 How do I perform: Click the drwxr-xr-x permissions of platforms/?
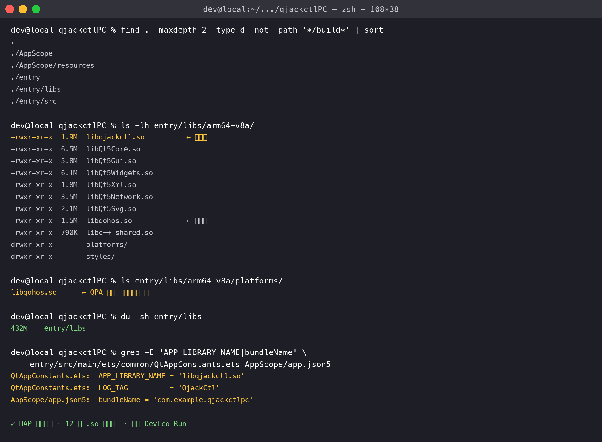[32, 245]
